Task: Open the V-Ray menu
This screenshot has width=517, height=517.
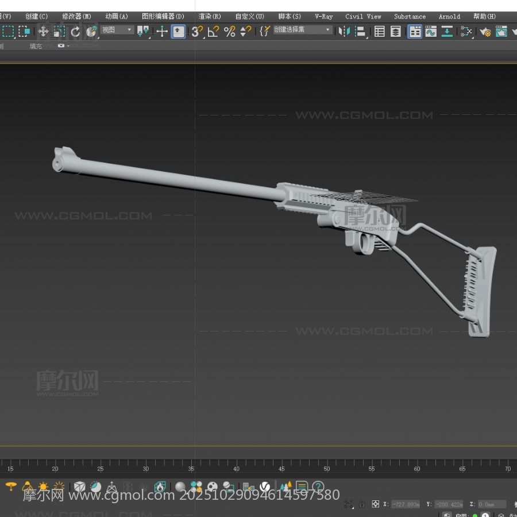Action: tap(323, 17)
